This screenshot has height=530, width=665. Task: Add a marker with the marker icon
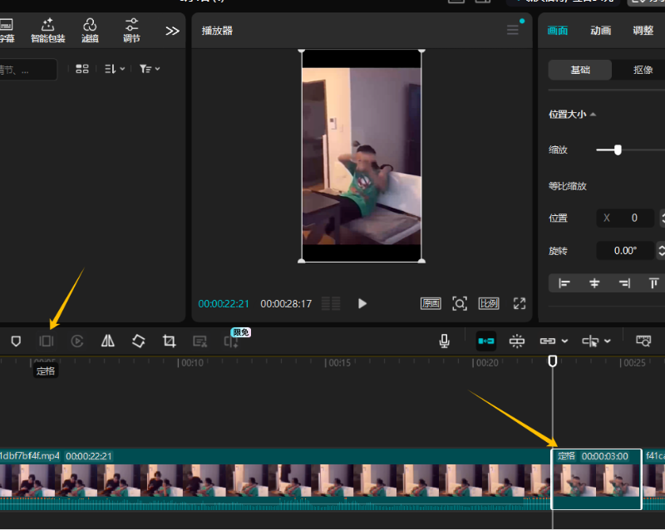(x=16, y=341)
